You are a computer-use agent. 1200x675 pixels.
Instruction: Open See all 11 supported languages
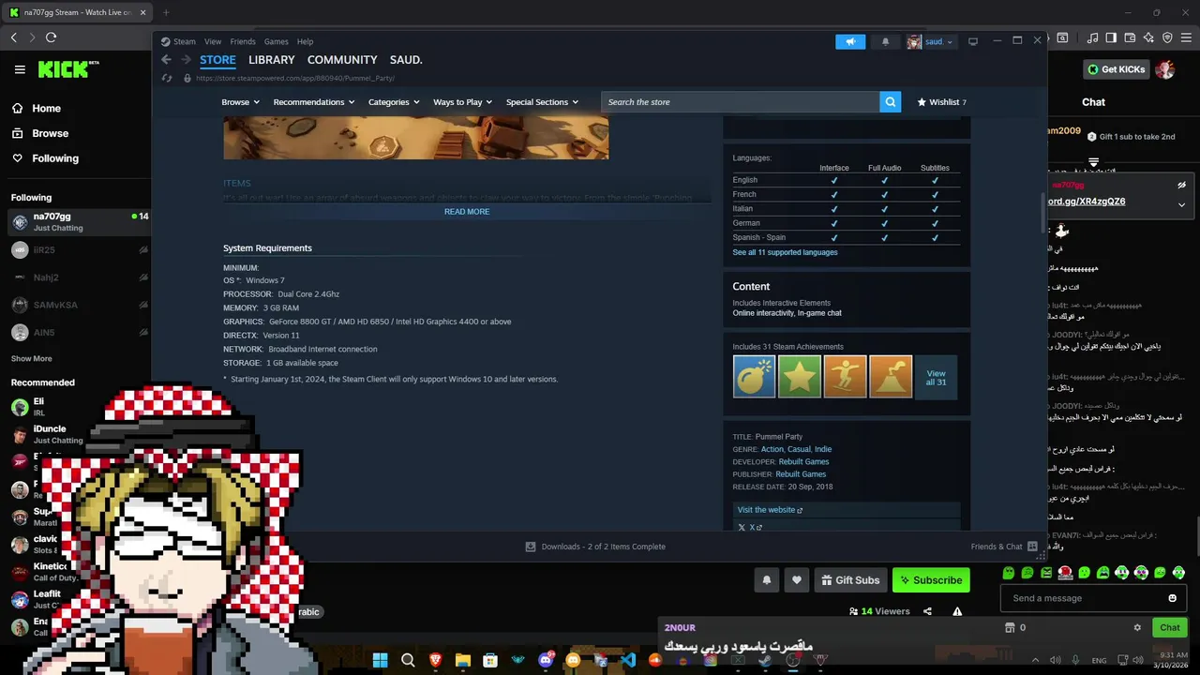pyautogui.click(x=786, y=252)
